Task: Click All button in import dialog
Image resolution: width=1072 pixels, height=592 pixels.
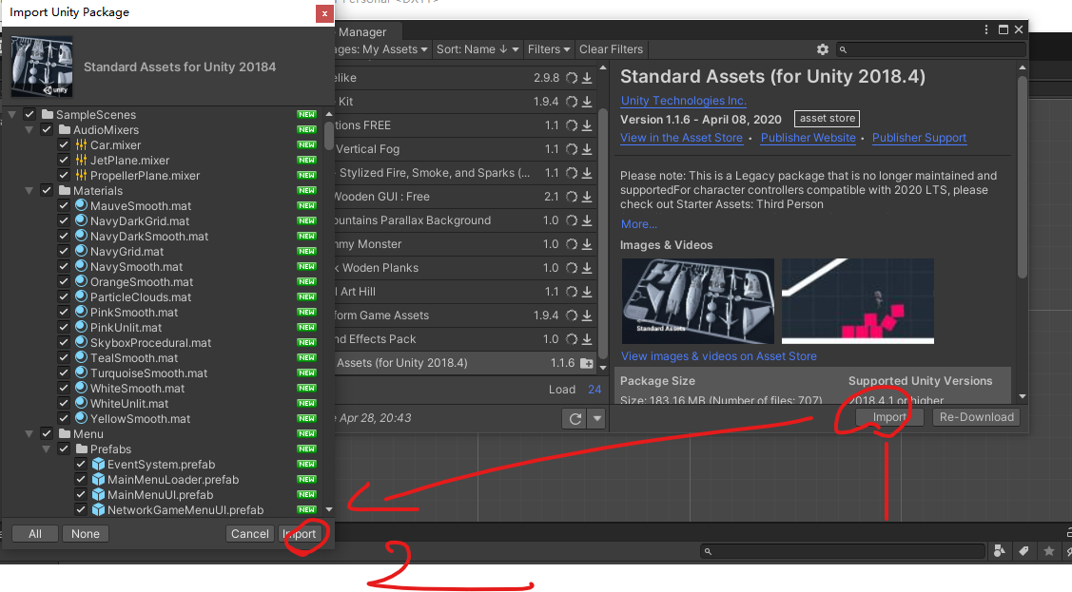Action: coord(35,534)
